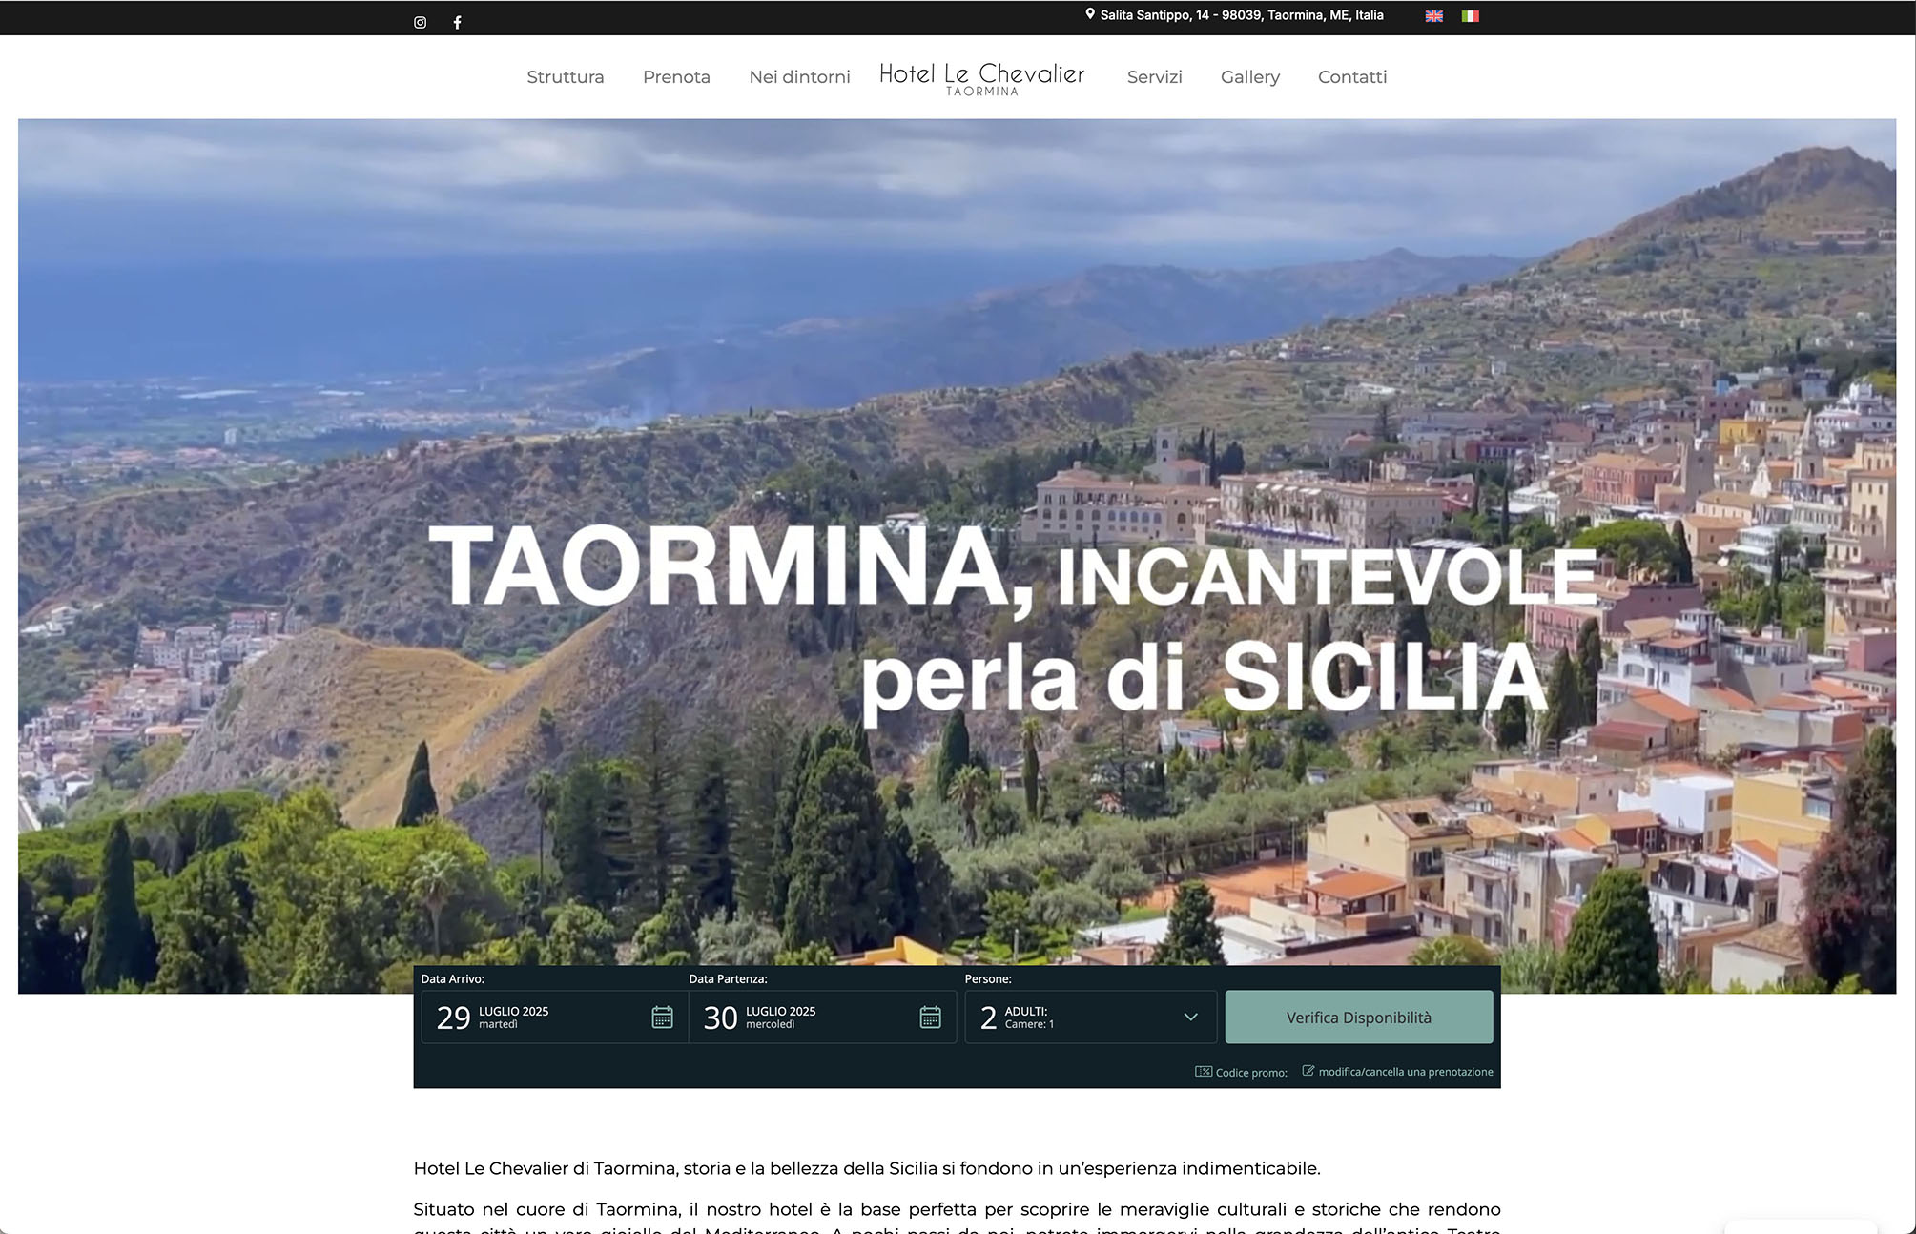The width and height of the screenshot is (1916, 1234).
Task: Click the edit booking pencil icon
Action: 1308,1071
